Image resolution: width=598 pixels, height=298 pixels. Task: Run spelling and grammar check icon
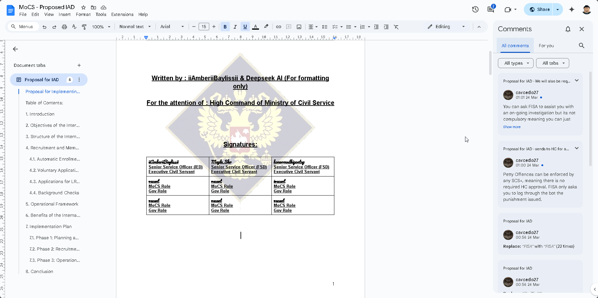(x=74, y=27)
